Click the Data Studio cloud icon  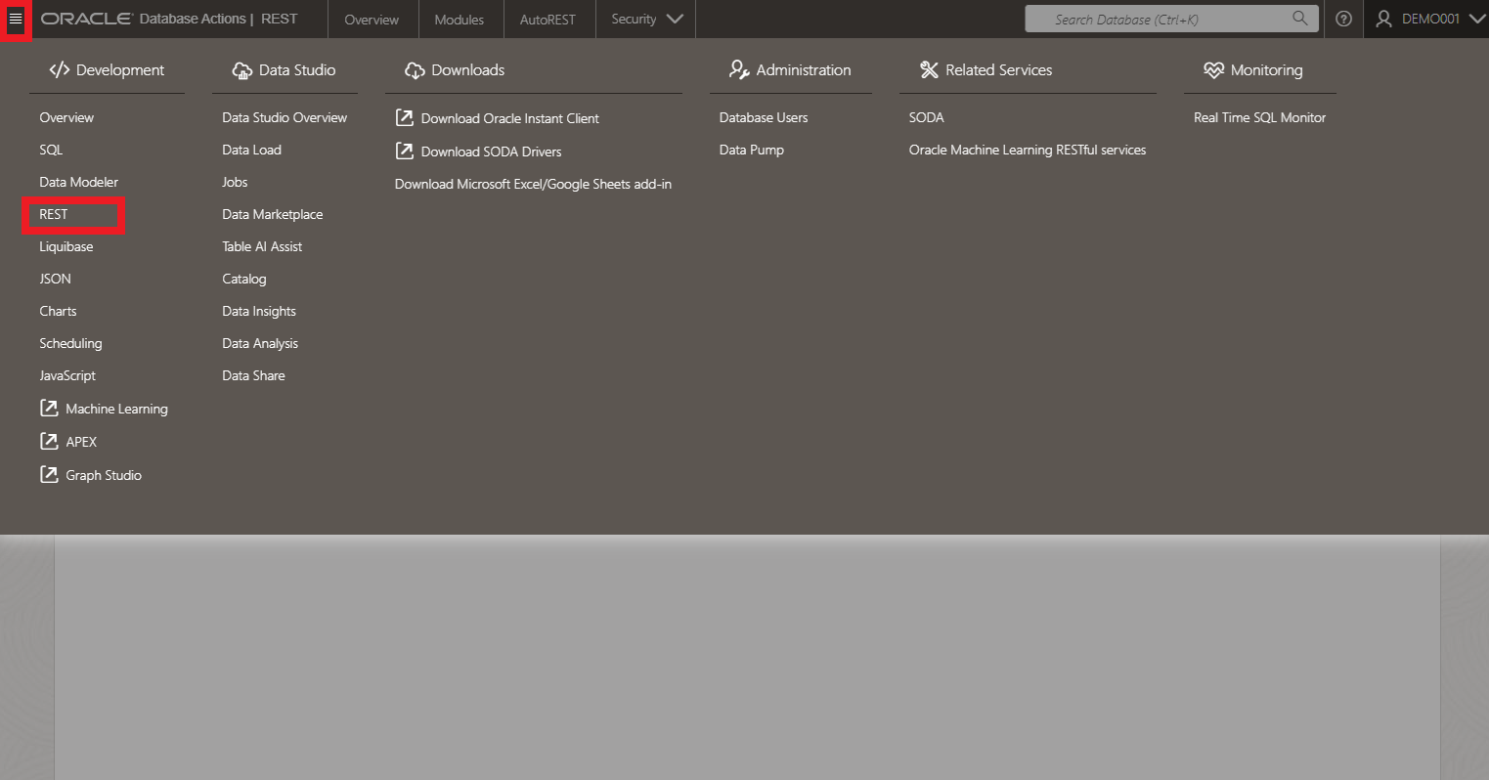point(241,70)
